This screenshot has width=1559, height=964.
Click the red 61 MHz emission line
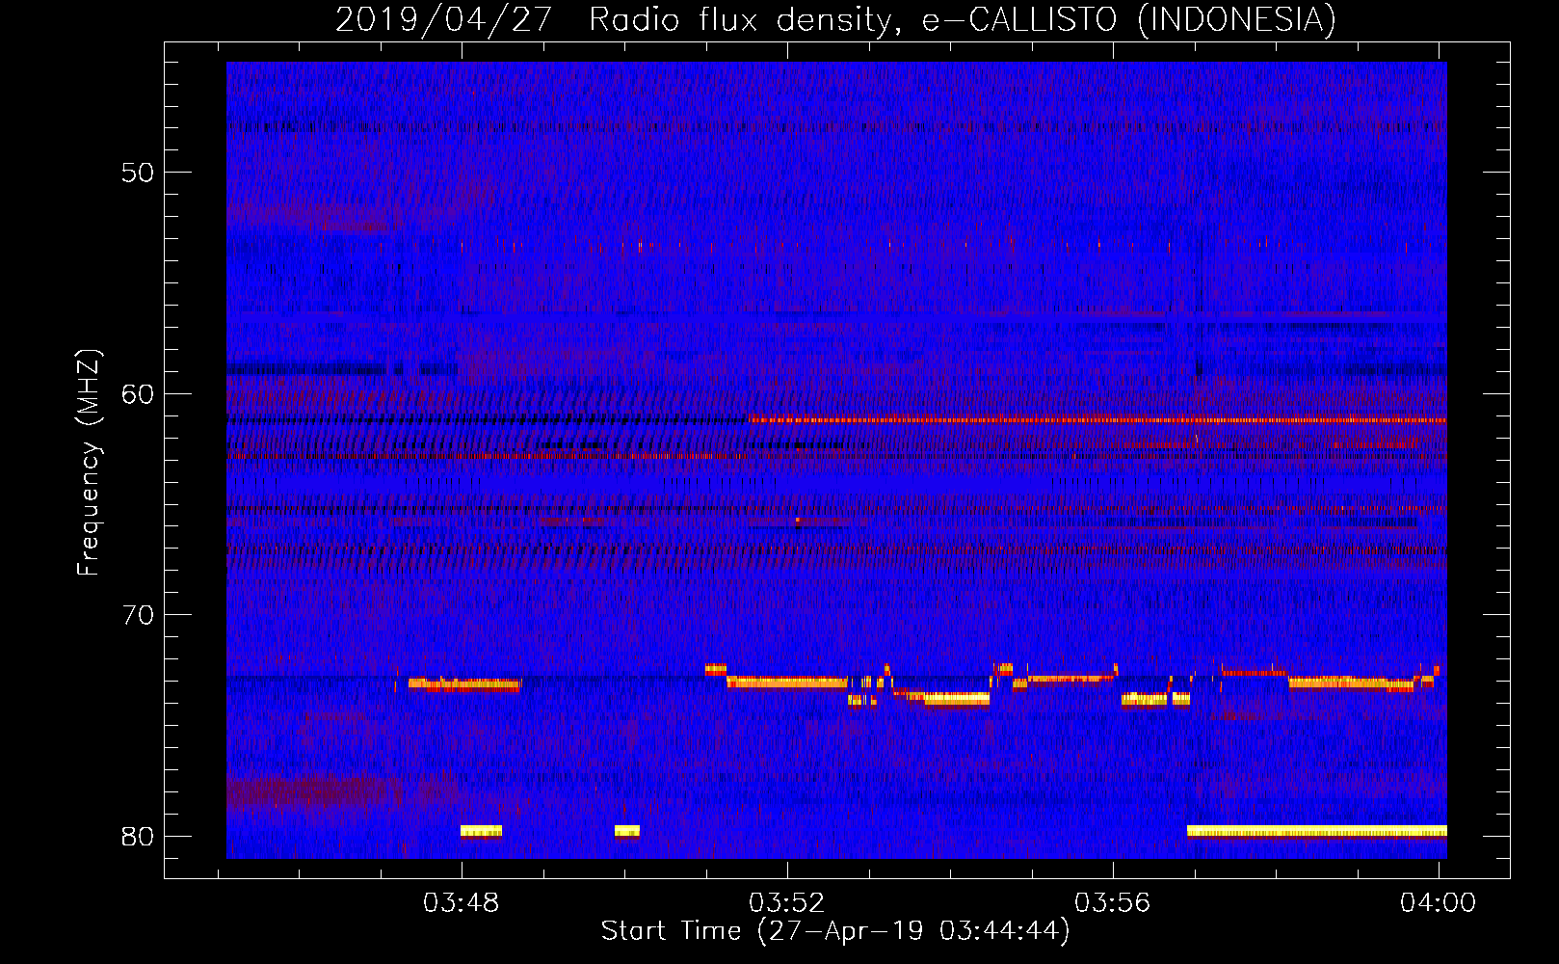click(1098, 419)
